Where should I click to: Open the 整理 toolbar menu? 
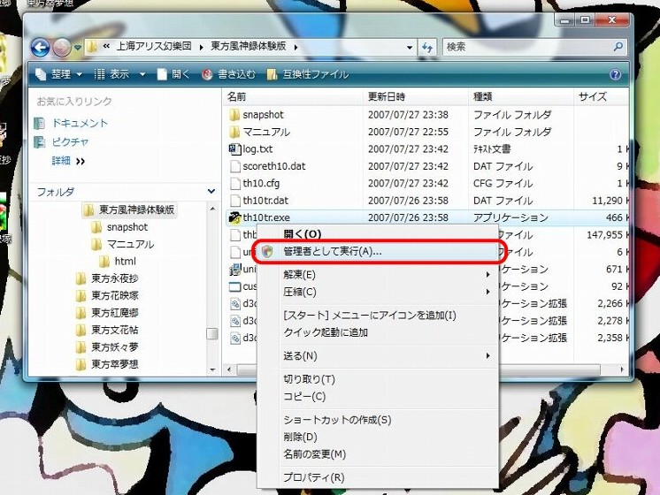(59, 74)
